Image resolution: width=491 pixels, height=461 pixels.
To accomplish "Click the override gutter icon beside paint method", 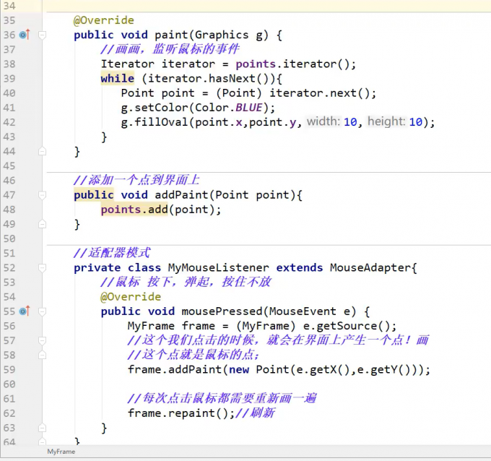I will click(x=25, y=35).
